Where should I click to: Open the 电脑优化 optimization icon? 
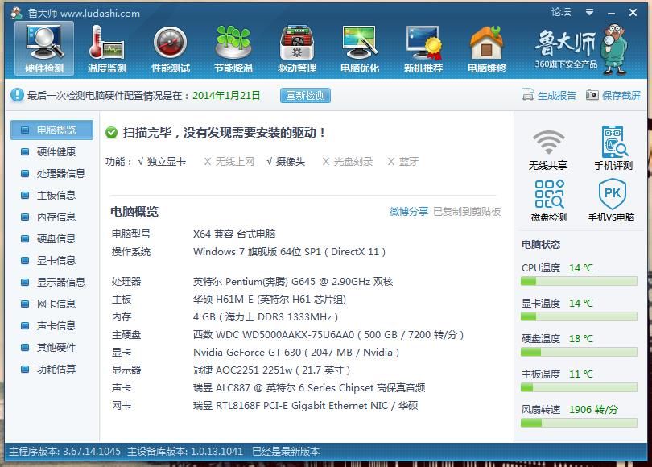pyautogui.click(x=360, y=48)
